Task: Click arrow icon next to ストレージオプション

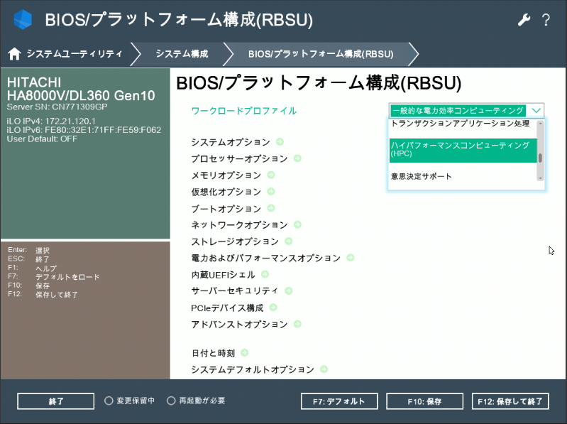Action: 289,241
